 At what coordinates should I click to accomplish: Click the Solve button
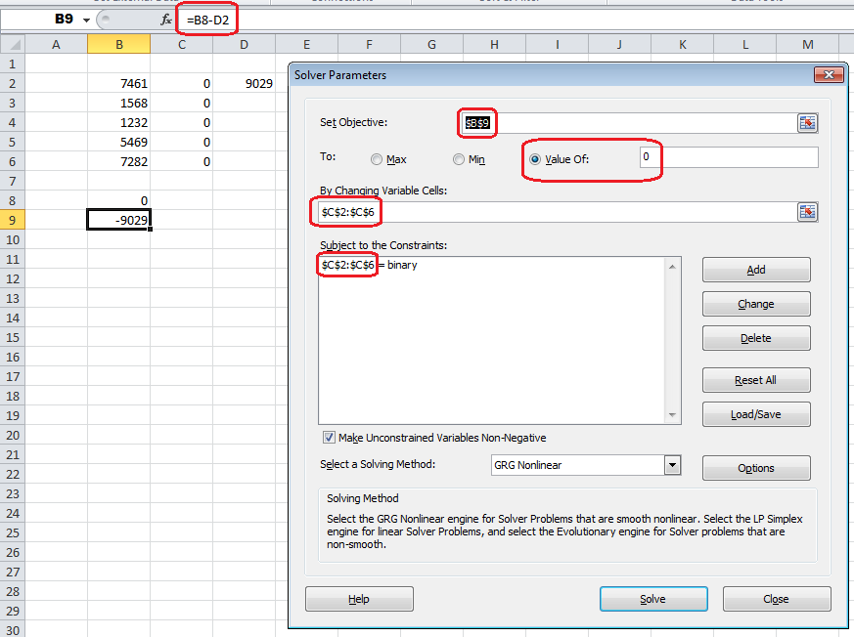[653, 599]
